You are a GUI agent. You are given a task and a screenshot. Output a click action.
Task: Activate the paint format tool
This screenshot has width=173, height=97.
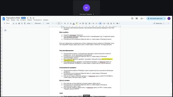[25, 23]
